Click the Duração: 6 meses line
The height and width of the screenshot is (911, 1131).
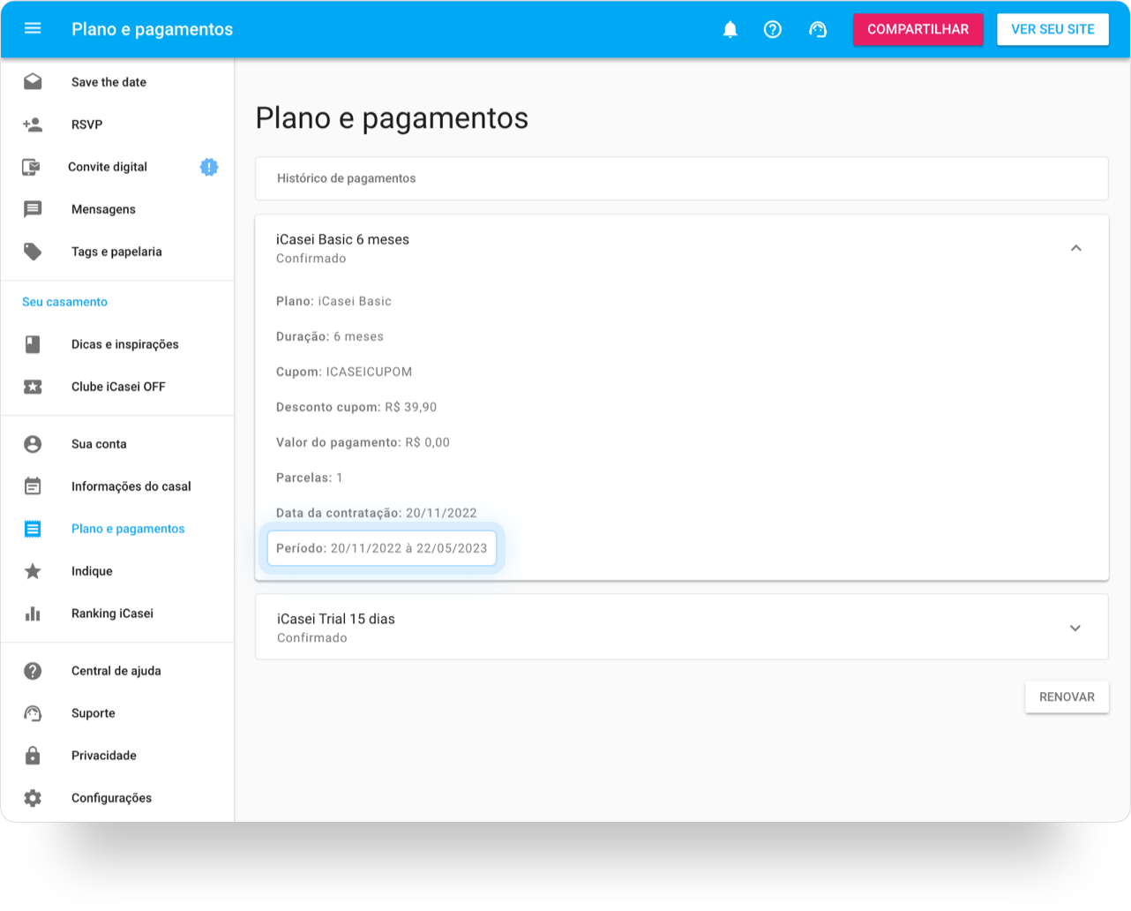(x=330, y=336)
